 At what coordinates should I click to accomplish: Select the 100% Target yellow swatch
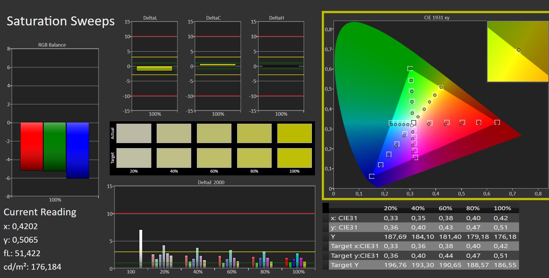tap(294, 158)
